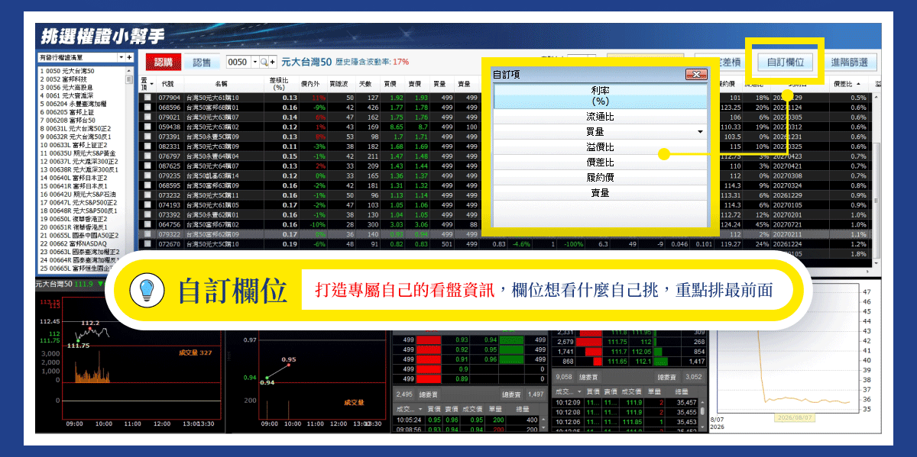The width and height of the screenshot is (917, 457).
Task: Tick the checkbox for warrant 068596
Action: pos(147,108)
